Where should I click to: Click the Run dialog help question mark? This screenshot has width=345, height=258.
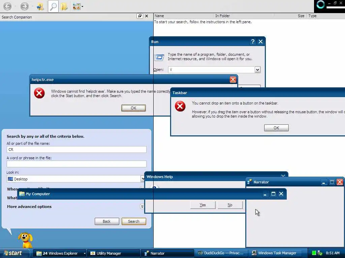tap(253, 42)
